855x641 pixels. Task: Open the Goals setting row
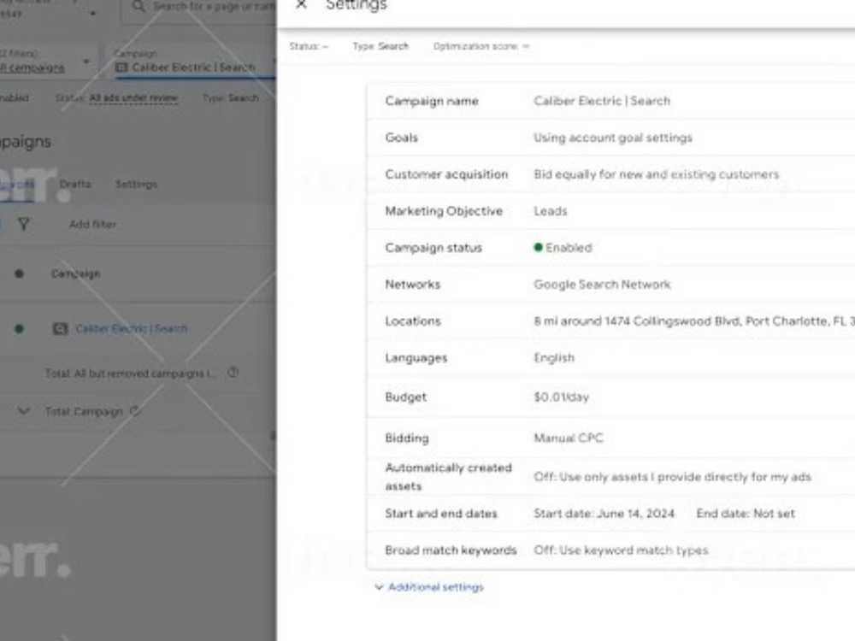pyautogui.click(x=610, y=138)
